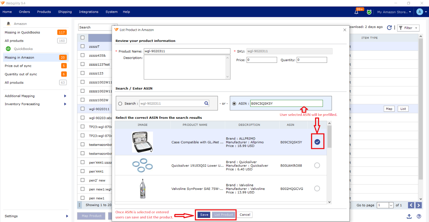This screenshot has width=429, height=222.
Task: Open the Home menu
Action: coord(7,12)
